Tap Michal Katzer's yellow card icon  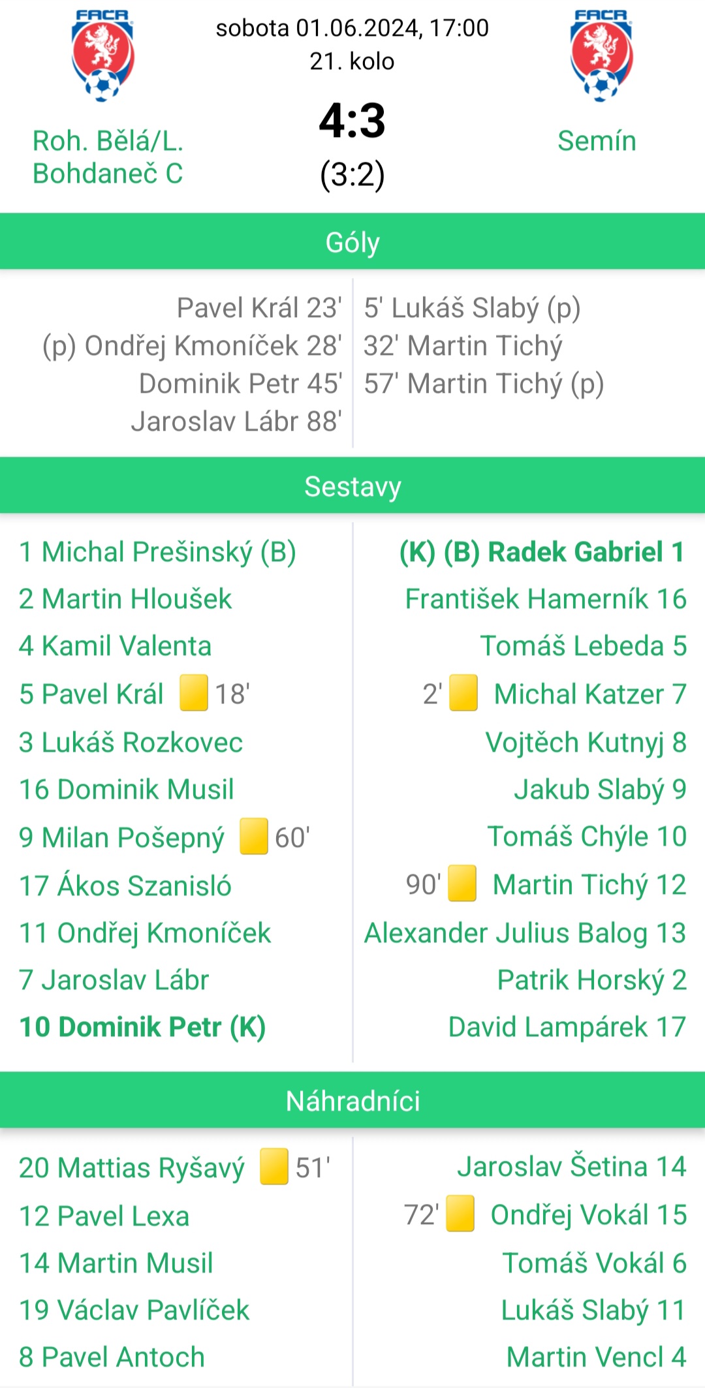coord(463,692)
